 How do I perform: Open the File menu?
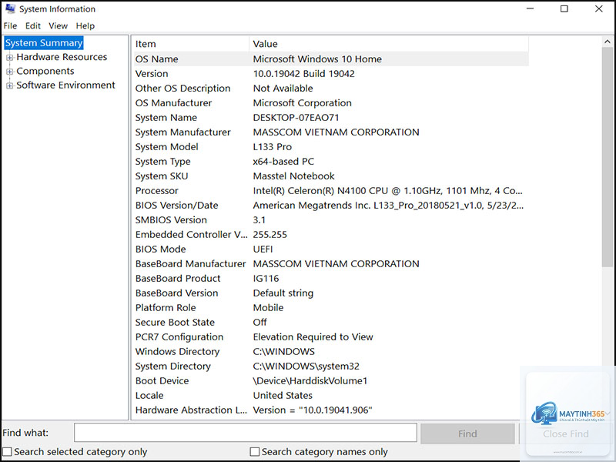click(10, 26)
